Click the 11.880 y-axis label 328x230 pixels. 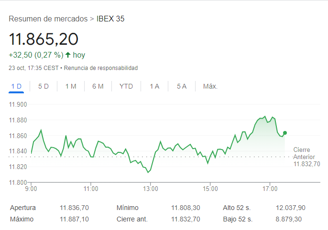pyautogui.click(x=18, y=120)
